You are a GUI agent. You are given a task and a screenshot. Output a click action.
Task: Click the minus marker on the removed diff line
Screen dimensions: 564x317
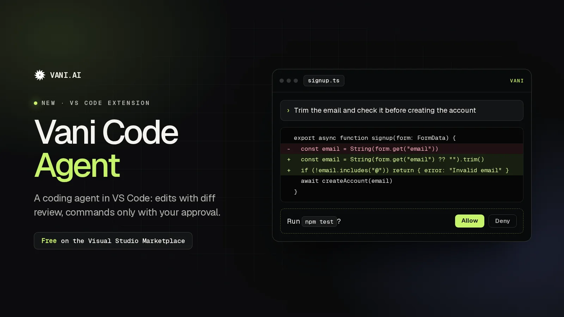(x=289, y=149)
